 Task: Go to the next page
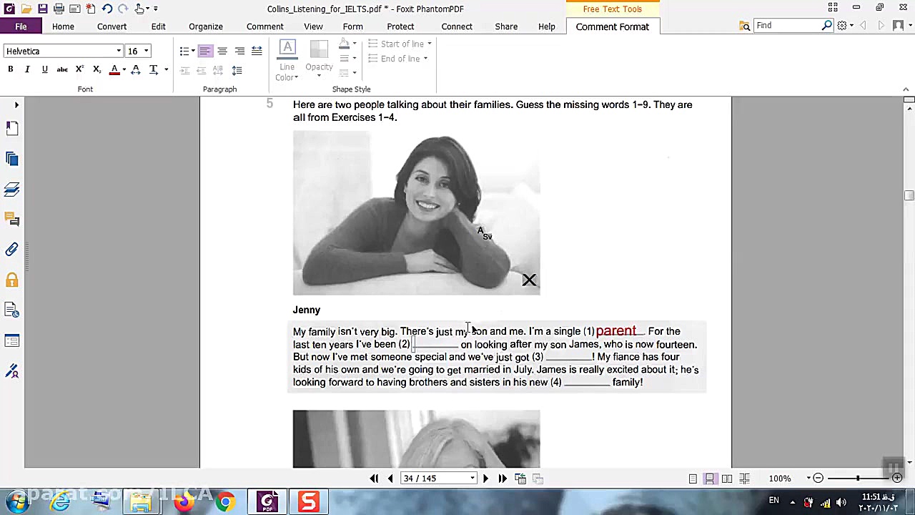coord(485,479)
